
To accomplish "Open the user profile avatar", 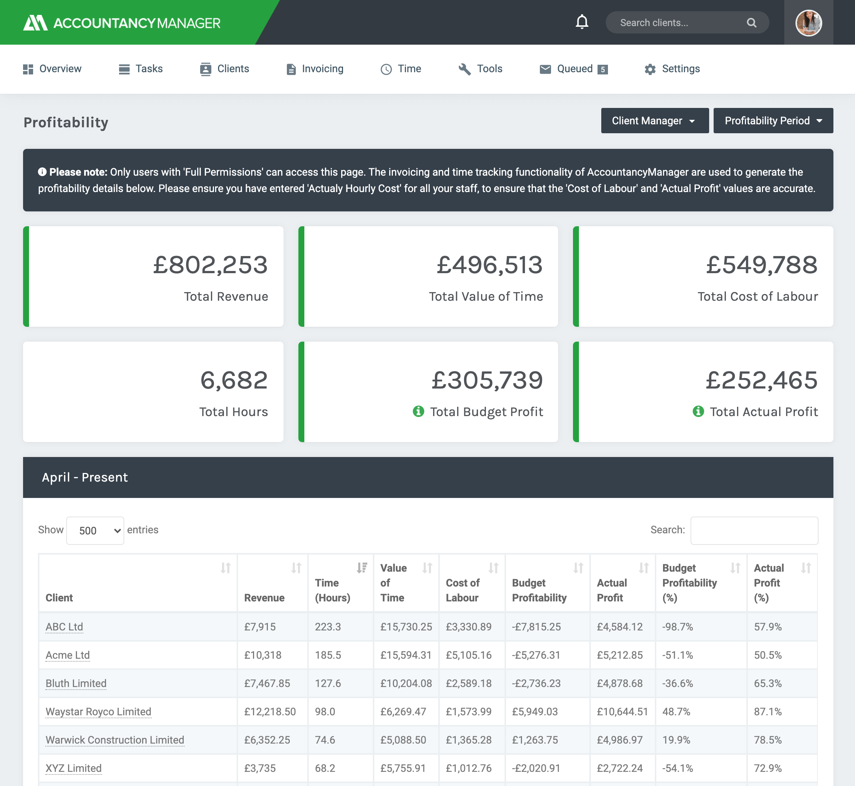I will pyautogui.click(x=808, y=23).
